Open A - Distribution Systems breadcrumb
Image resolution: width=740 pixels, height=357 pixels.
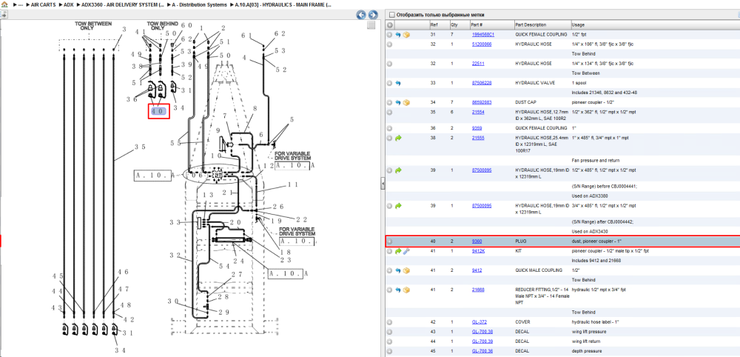pos(201,4)
